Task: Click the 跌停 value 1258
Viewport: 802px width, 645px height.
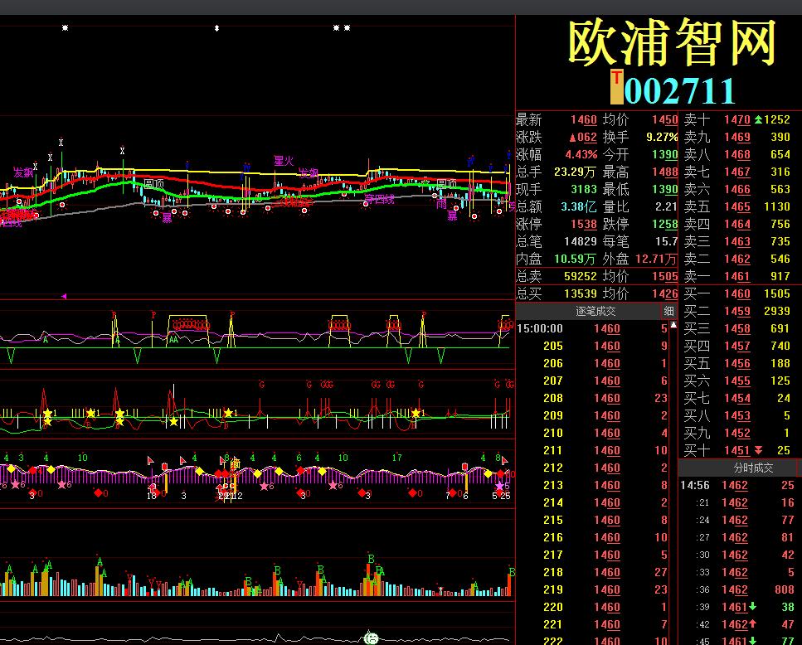Action: (665, 224)
